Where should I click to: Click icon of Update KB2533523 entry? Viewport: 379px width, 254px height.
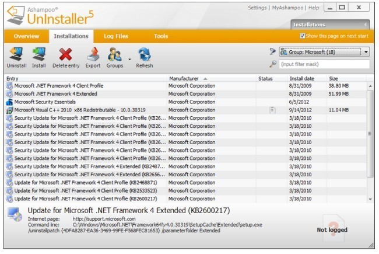point(9,191)
